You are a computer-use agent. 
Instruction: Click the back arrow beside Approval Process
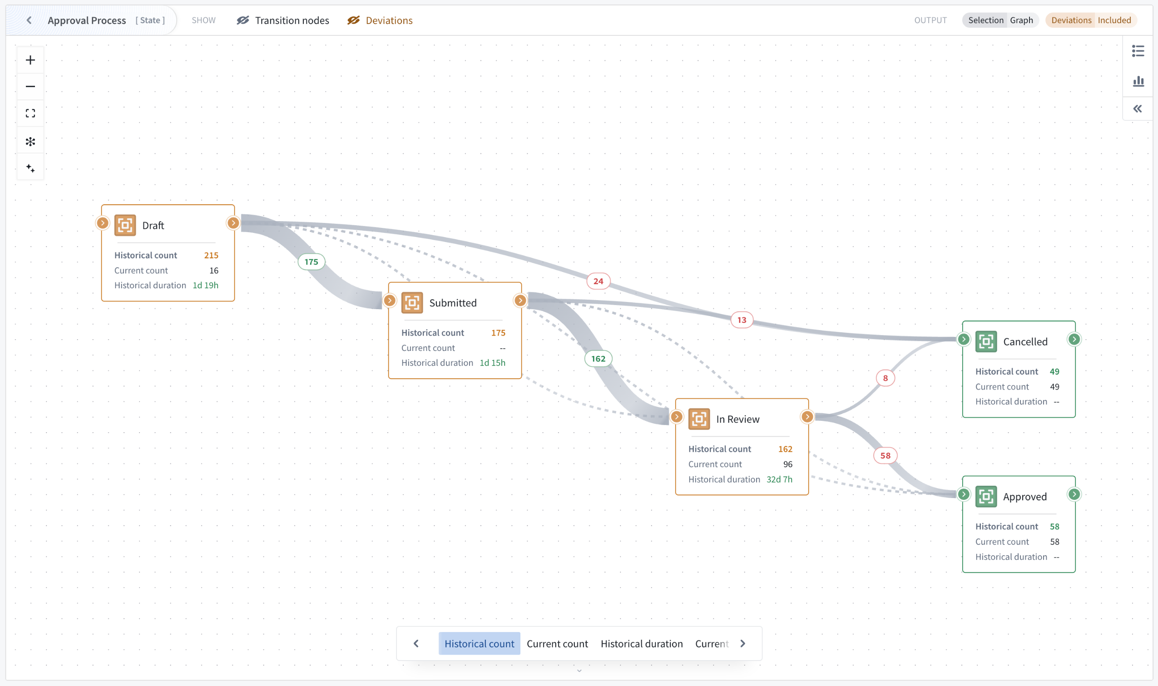pyautogui.click(x=29, y=20)
